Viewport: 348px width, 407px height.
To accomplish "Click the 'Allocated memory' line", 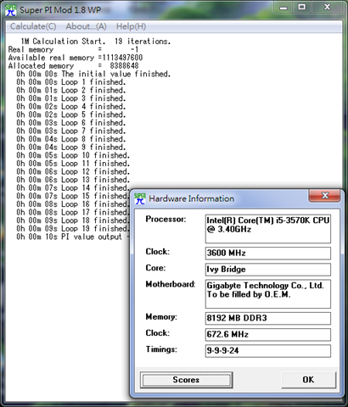I will (x=73, y=66).
